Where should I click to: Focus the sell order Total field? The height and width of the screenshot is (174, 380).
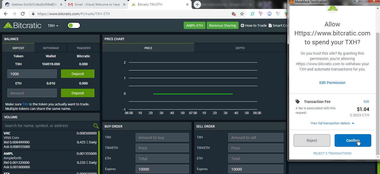(x=256, y=158)
